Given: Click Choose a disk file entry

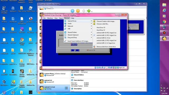Looking at the screenshot, I should tap(106, 24).
